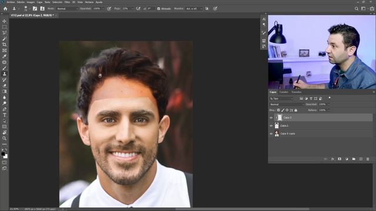Screen dimensions: 376x211
Task: Open the Modo blend mode dropdown
Action: point(68,9)
